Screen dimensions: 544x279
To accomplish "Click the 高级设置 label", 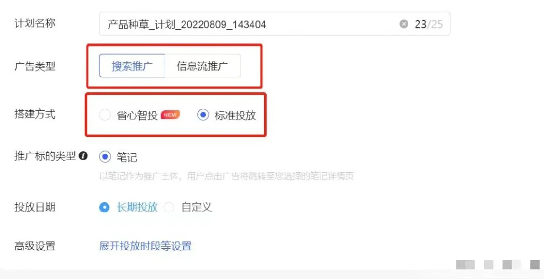I will [x=35, y=246].
